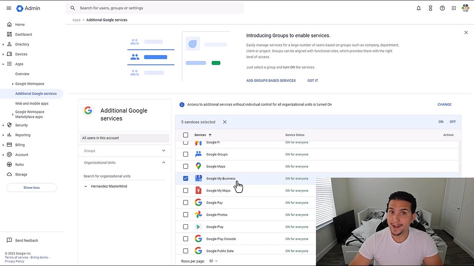The image size is (474, 266).
Task: Click GOT IT to dismiss the banner
Action: click(x=313, y=81)
